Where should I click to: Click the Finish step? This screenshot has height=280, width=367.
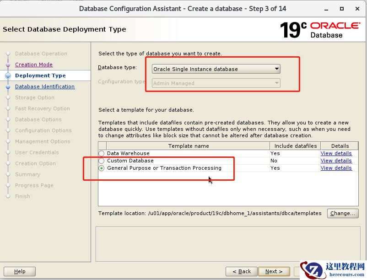[x=22, y=196]
